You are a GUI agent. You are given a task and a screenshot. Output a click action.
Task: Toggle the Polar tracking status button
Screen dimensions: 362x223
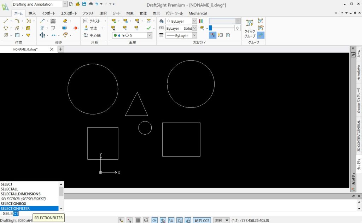[155, 220]
